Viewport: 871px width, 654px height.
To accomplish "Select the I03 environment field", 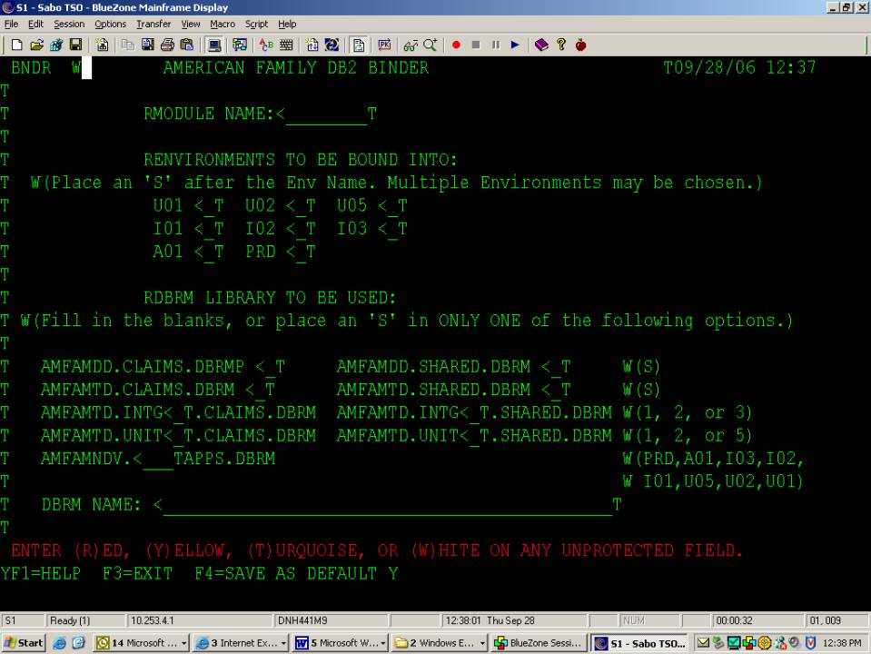I will point(393,230).
